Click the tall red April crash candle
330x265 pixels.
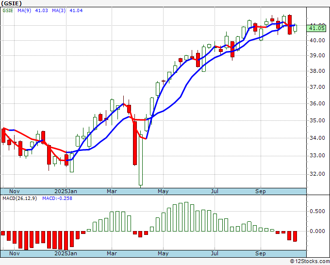coord(135,143)
